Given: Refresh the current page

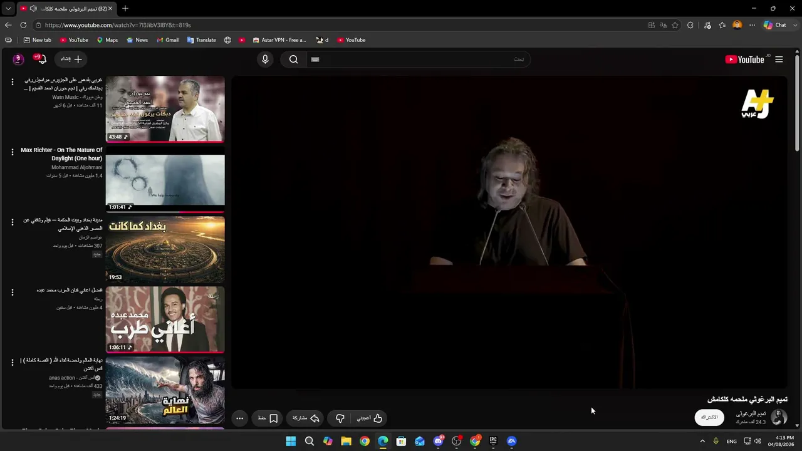Looking at the screenshot, I should click(x=23, y=25).
